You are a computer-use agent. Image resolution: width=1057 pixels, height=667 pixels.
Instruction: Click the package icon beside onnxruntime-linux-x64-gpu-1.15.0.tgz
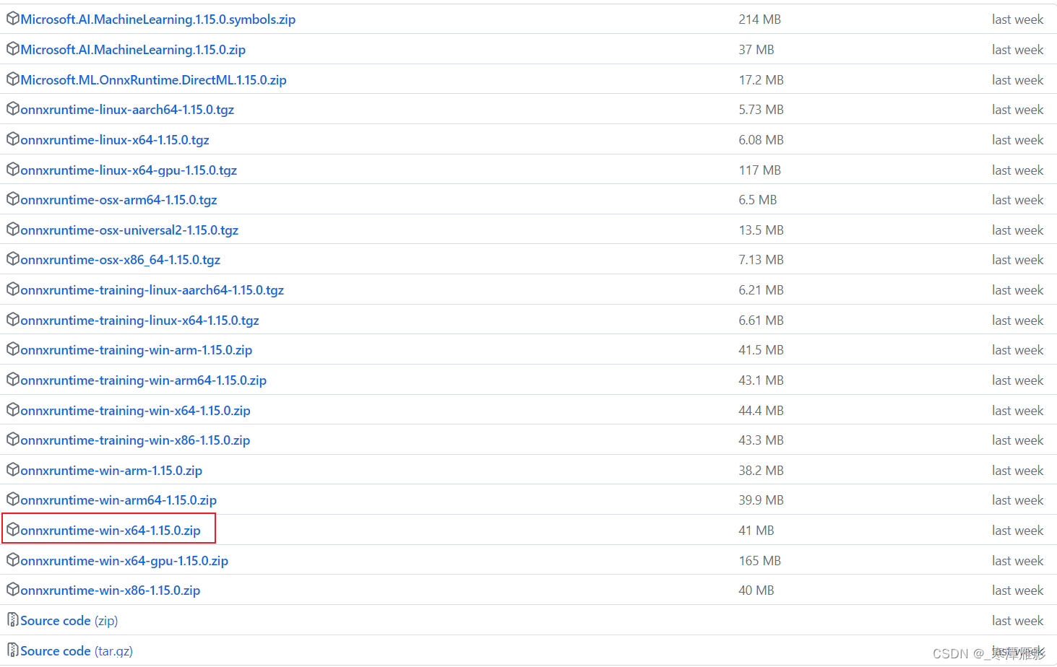[13, 169]
